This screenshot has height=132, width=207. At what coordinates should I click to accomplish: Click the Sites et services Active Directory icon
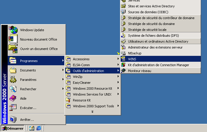[x=123, y=6]
